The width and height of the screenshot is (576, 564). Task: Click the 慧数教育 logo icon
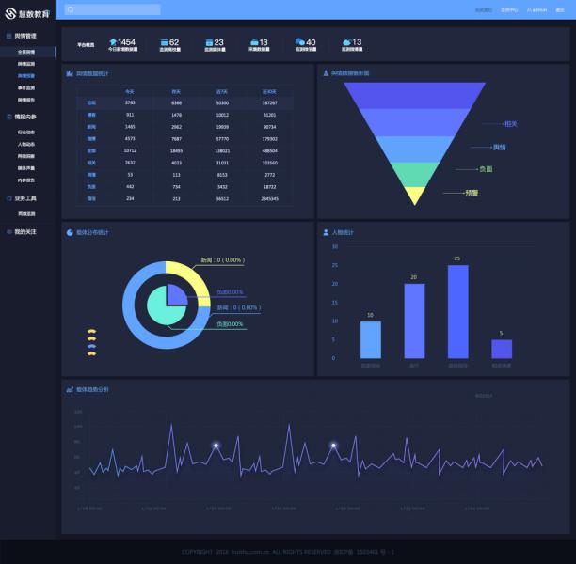tap(9, 13)
